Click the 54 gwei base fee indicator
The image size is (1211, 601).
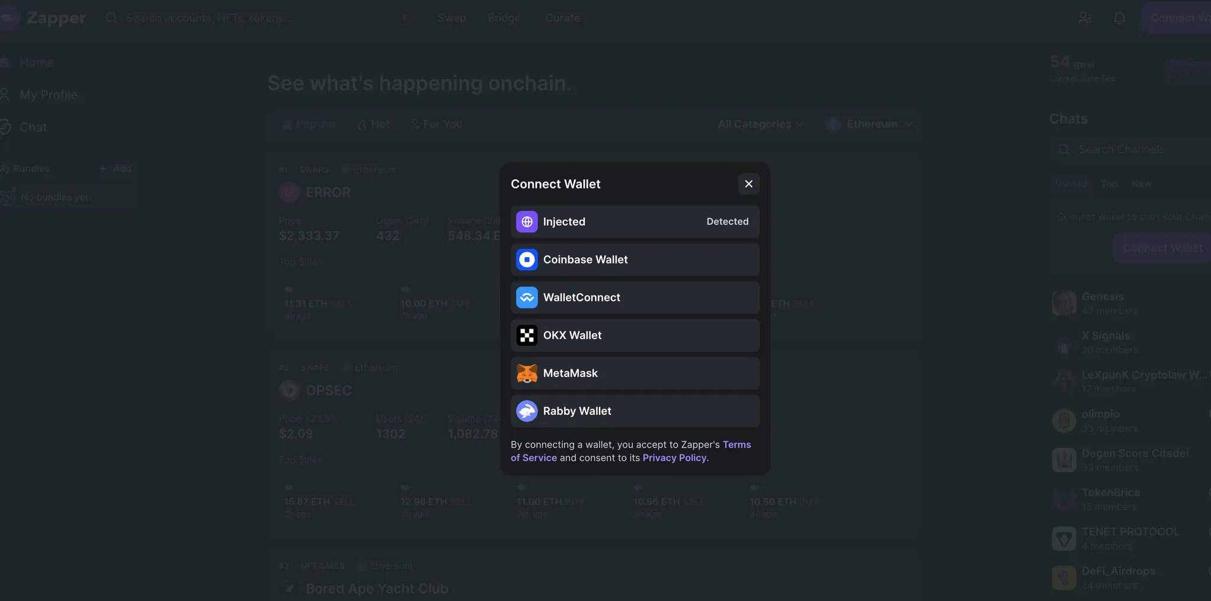(x=1082, y=69)
